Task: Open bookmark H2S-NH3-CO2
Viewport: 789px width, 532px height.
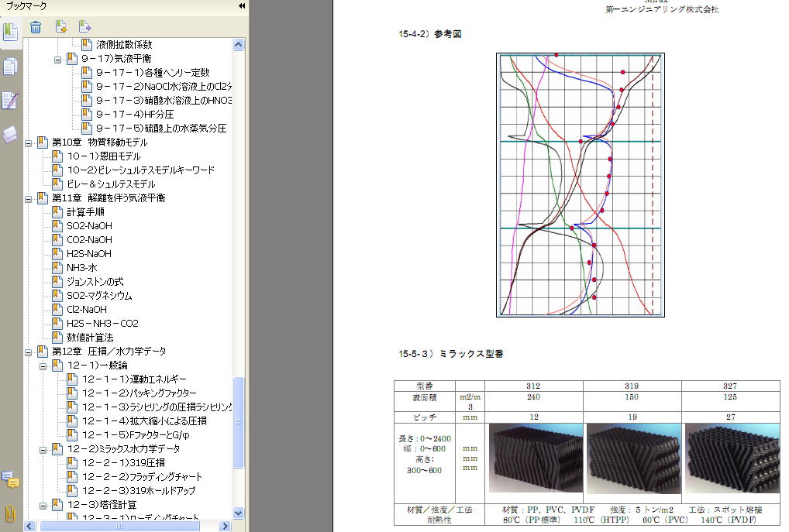Action: pos(102,324)
